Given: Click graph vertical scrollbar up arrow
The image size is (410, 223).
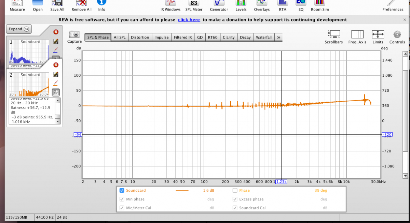Looking at the screenshot, I should click(405, 54).
